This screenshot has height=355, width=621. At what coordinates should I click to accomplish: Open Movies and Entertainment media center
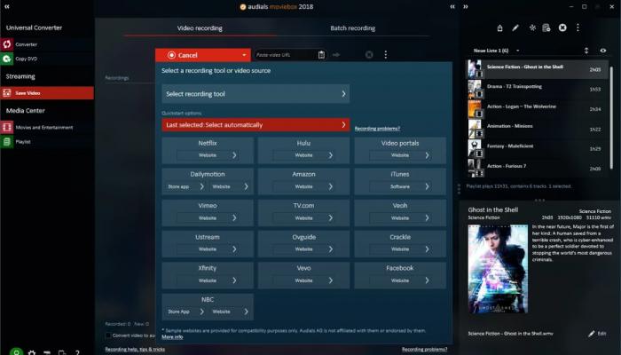(47, 127)
